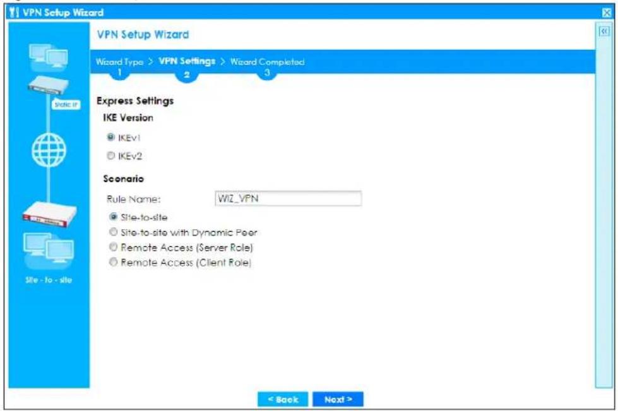Go to the next wizard step

[x=338, y=399]
